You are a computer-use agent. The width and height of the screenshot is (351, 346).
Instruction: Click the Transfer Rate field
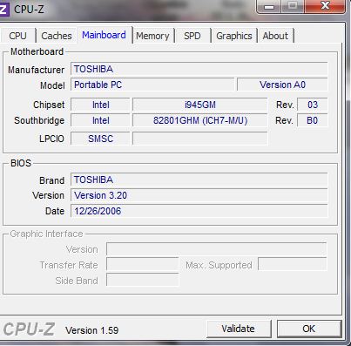(x=142, y=265)
